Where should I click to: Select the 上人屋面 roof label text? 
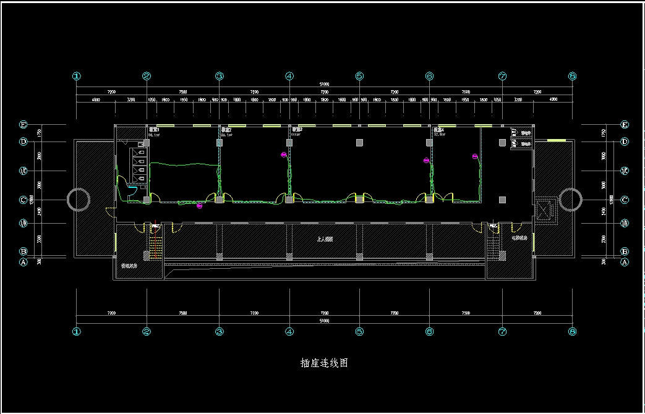coord(325,239)
